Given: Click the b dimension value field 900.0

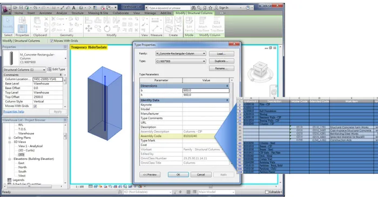Looking at the screenshot, I should point(206,90).
